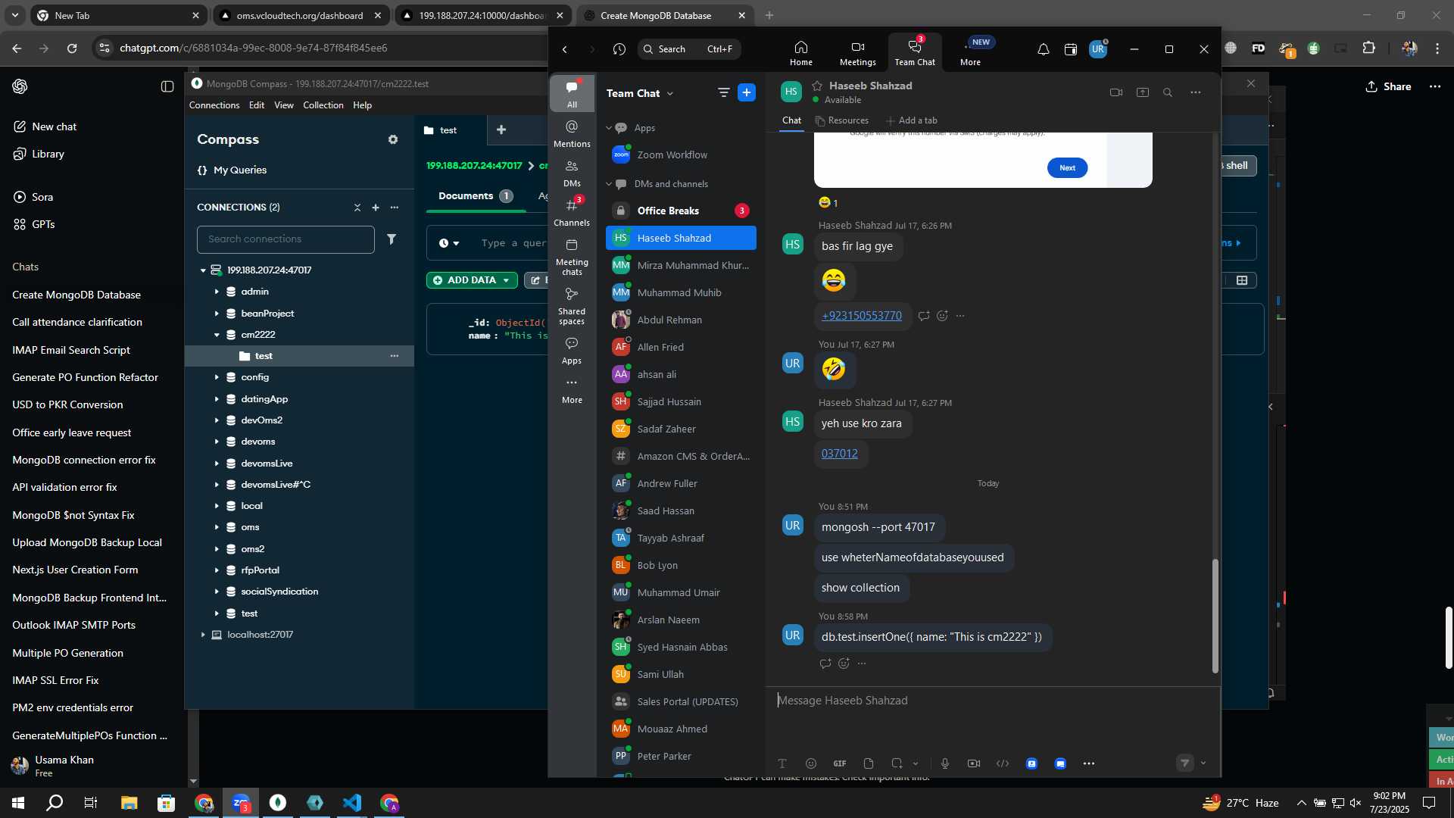Open chat with Sajjad Hussain
Screen dimensions: 1454x818
pos(681,401)
